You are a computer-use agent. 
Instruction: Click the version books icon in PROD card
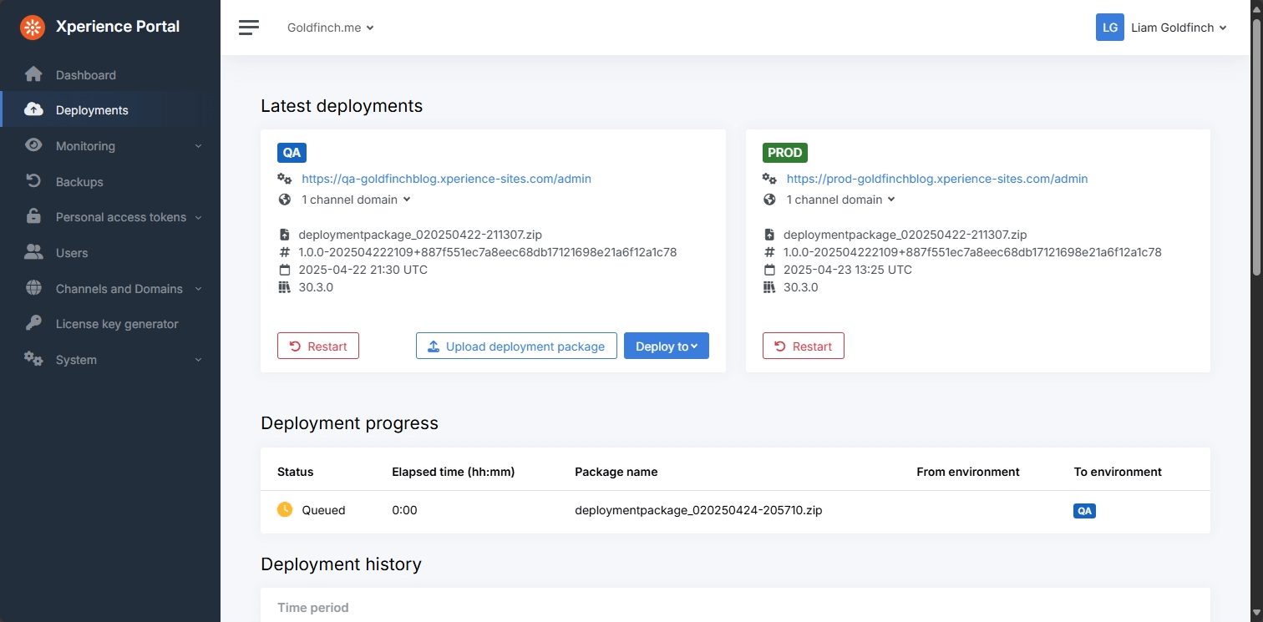(x=770, y=287)
